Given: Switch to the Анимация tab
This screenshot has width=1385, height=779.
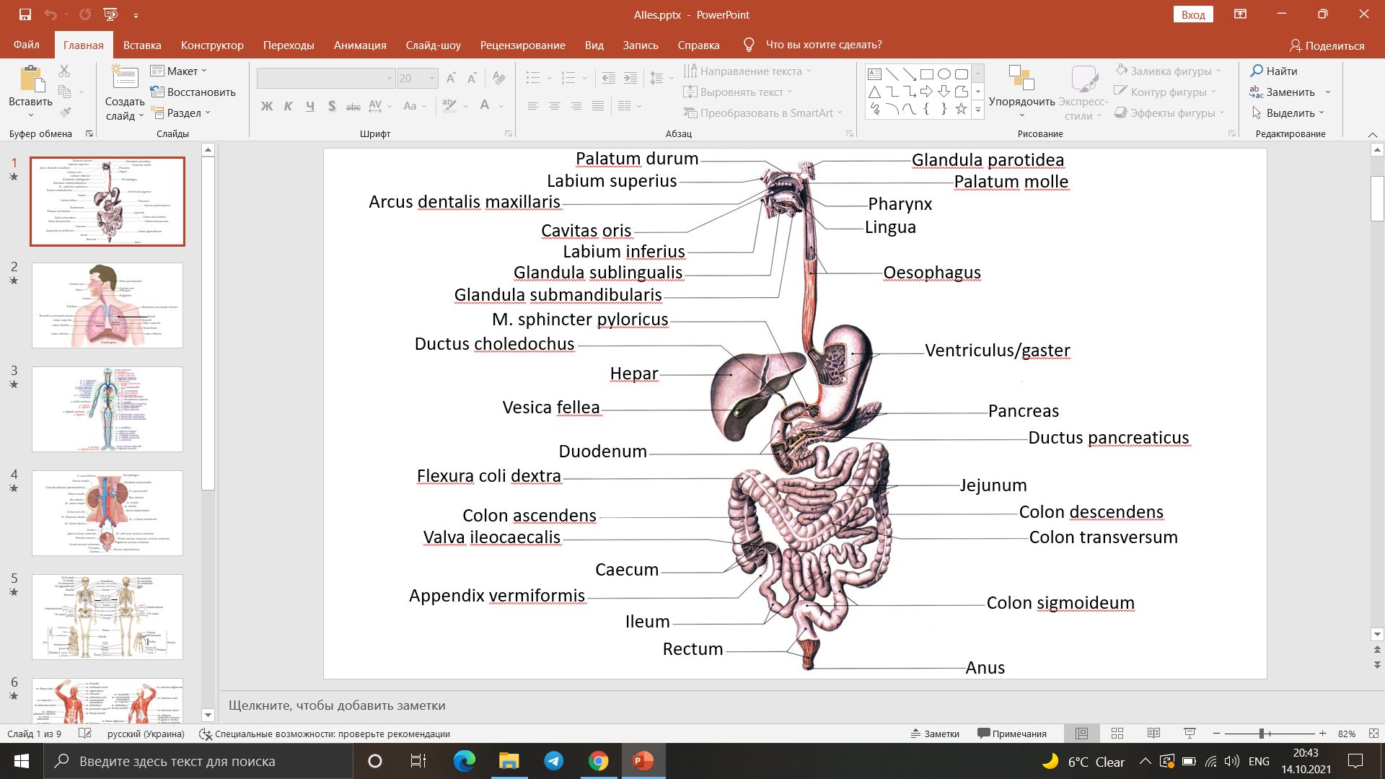Looking at the screenshot, I should coord(360,45).
